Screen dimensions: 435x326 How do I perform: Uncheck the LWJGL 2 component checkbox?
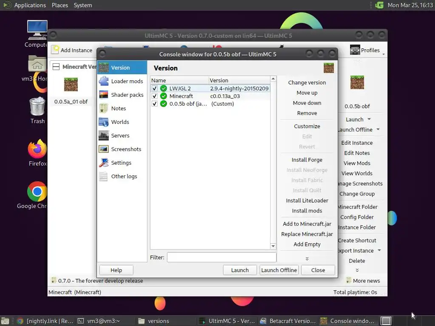point(155,88)
